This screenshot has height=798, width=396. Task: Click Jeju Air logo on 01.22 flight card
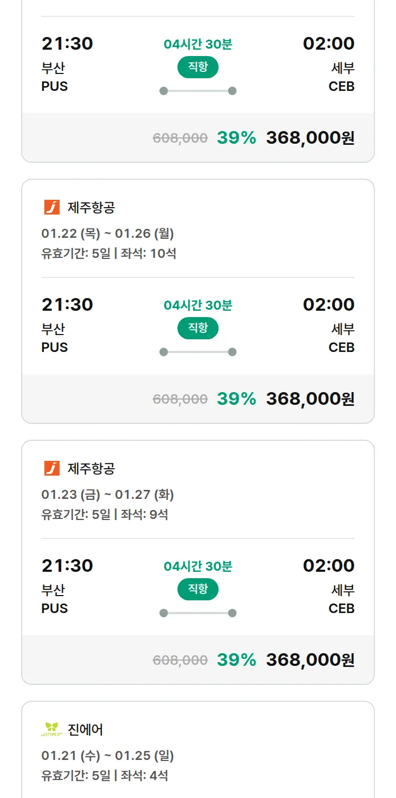coord(52,207)
